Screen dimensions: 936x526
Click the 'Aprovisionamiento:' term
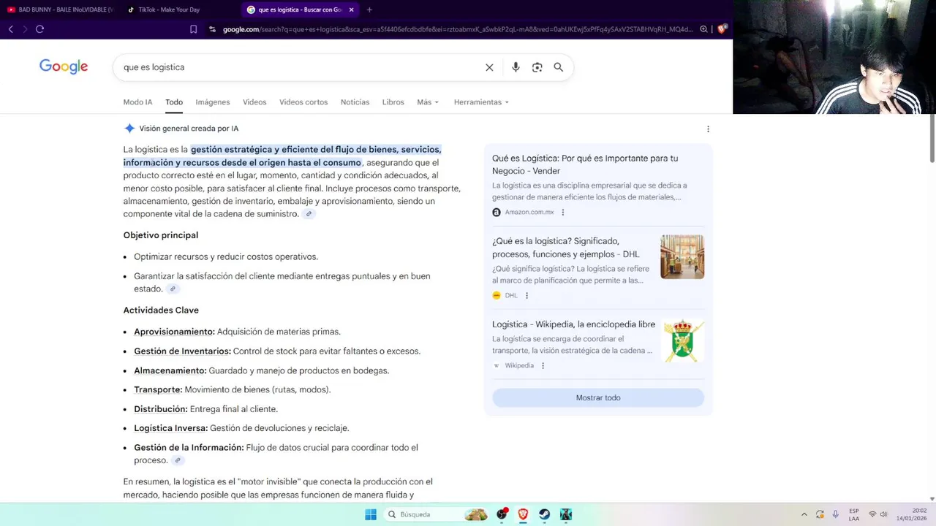point(174,332)
